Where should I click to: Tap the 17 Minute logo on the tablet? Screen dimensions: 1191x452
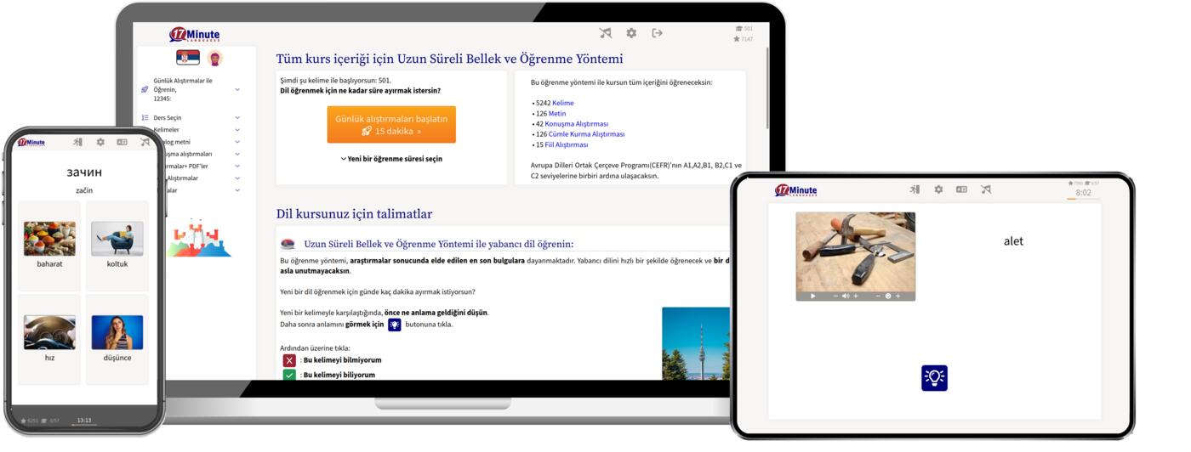pos(796,190)
